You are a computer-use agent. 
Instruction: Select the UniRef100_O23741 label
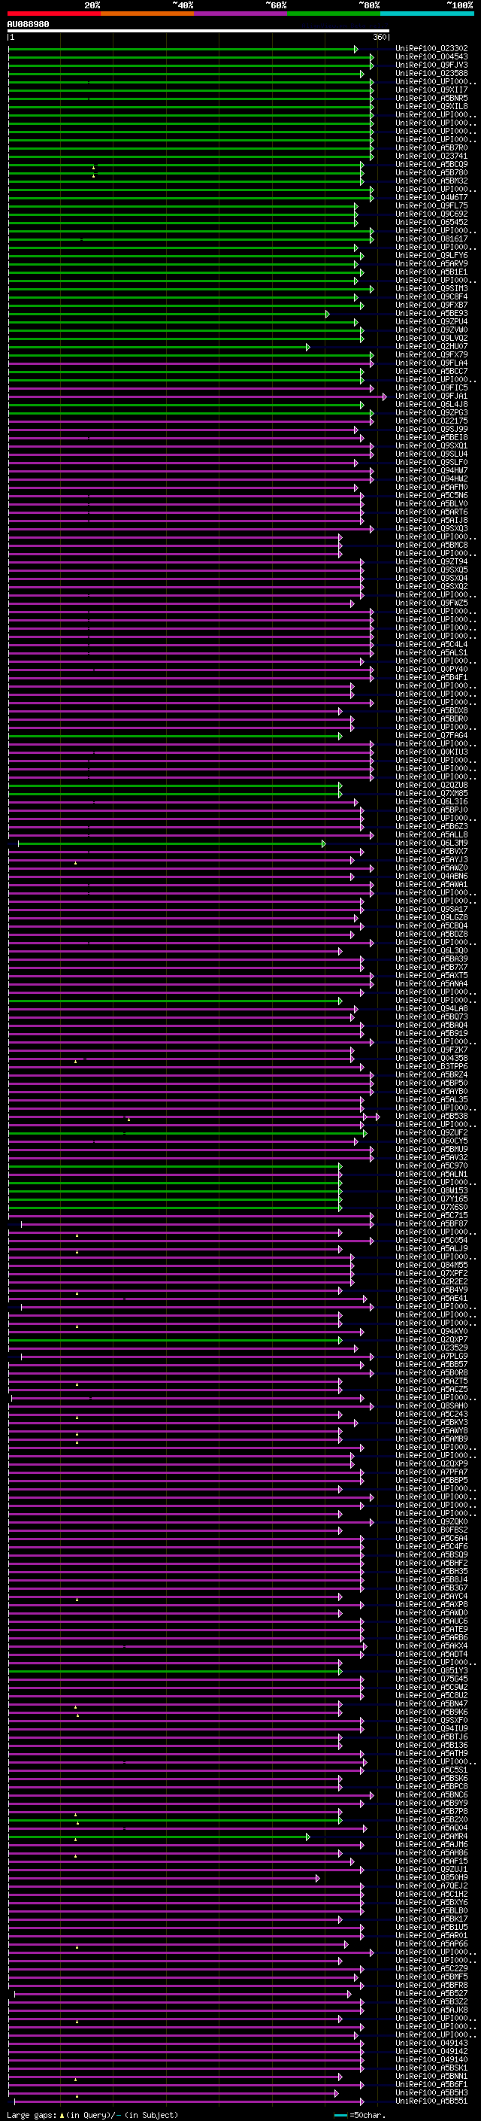(x=431, y=157)
